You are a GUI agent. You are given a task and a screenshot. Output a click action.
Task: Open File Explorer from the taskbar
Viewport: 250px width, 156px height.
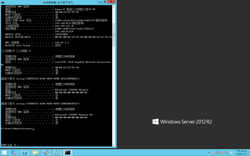click(x=35, y=153)
